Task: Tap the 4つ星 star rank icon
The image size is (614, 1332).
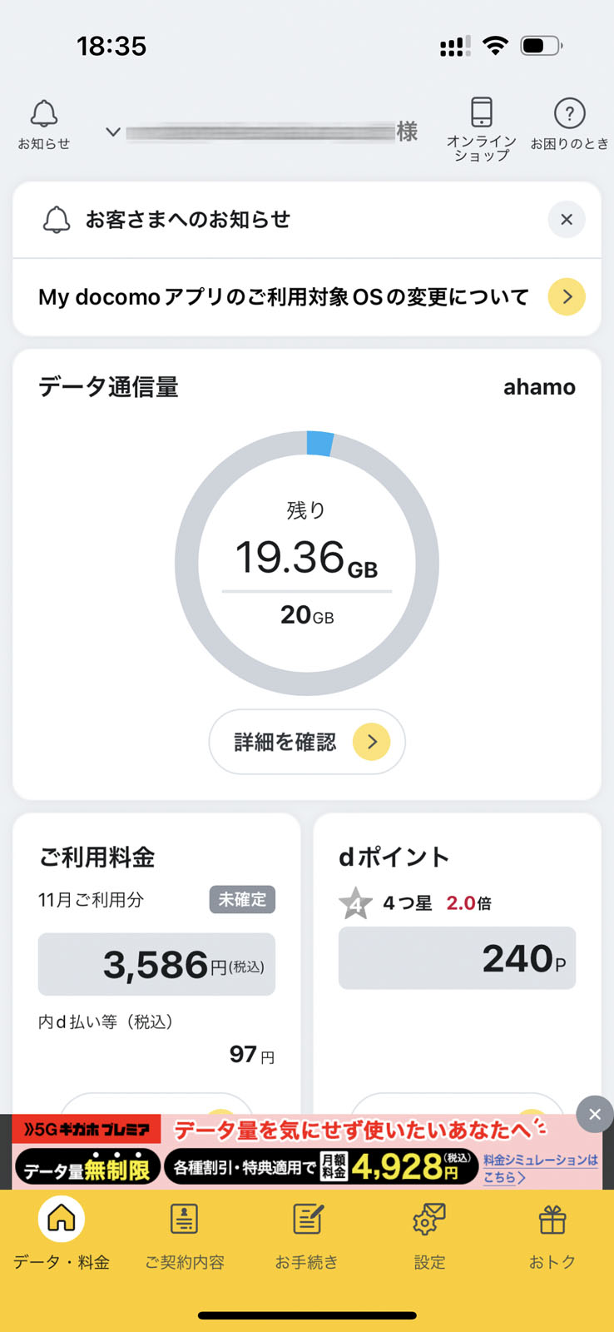Action: [355, 903]
